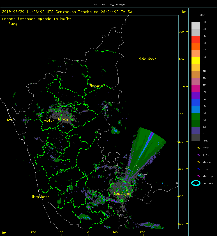Select the red 65 dBZ color swatch
The height and width of the screenshot is (236, 217).
[x=196, y=39]
